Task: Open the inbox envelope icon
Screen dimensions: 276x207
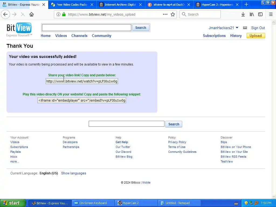Action: [245, 28]
